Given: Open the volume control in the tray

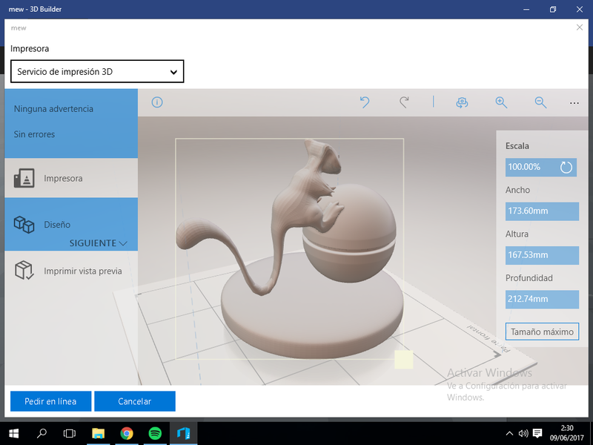Looking at the screenshot, I should (x=523, y=434).
